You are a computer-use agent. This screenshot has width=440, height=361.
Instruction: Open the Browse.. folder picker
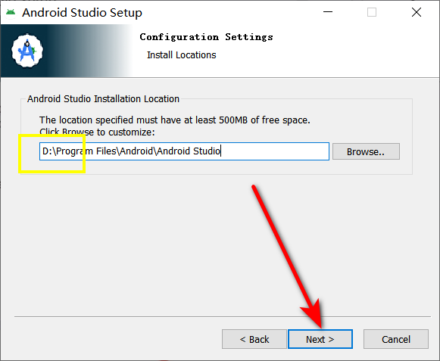pyautogui.click(x=366, y=151)
